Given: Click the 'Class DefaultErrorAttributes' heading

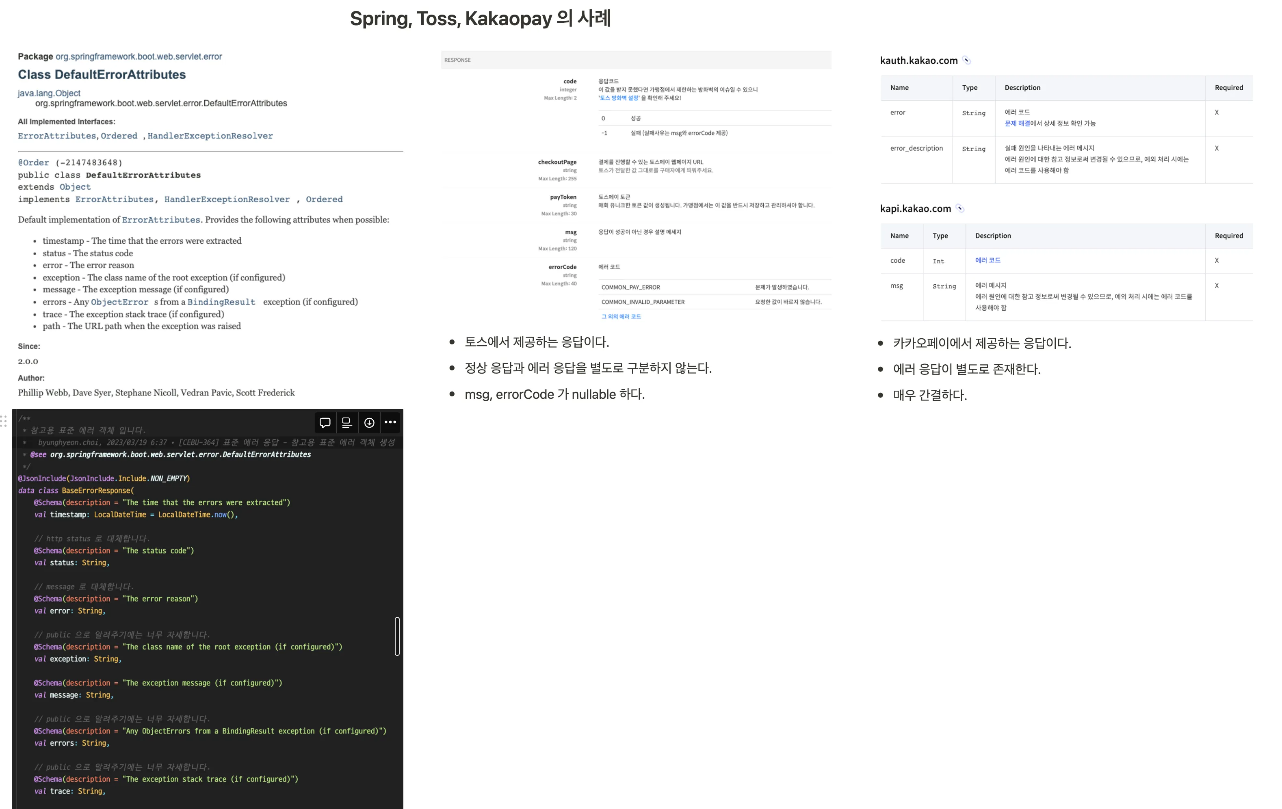Looking at the screenshot, I should coord(102,74).
